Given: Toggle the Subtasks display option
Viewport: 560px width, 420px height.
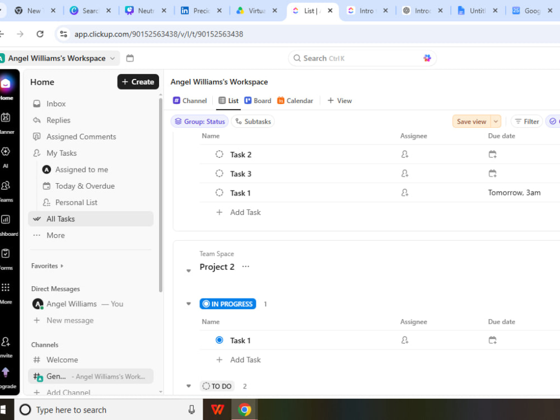Looking at the screenshot, I should (253, 122).
